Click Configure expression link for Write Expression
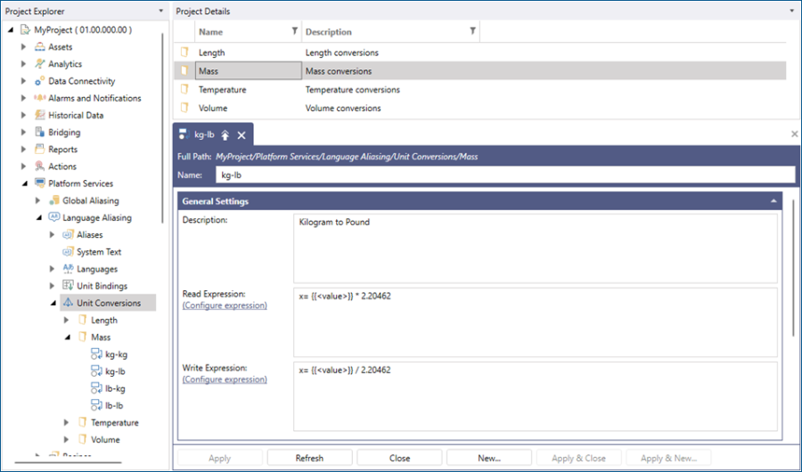 coord(225,379)
